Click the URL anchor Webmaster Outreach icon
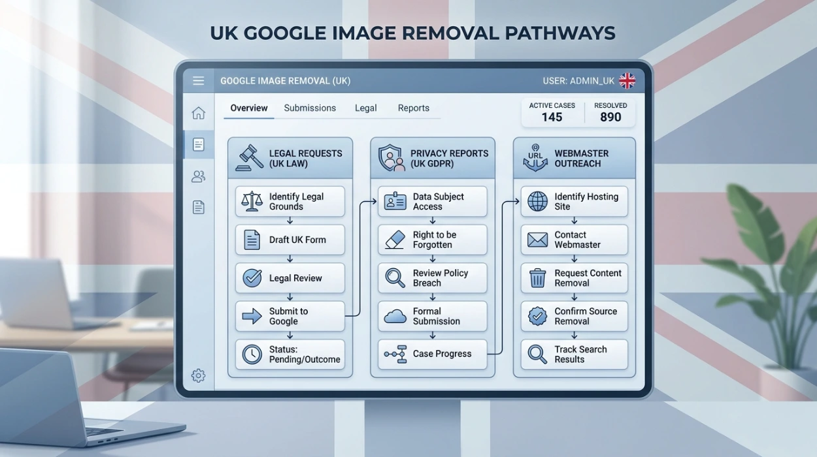Viewport: 817px width, 457px height. (535, 158)
